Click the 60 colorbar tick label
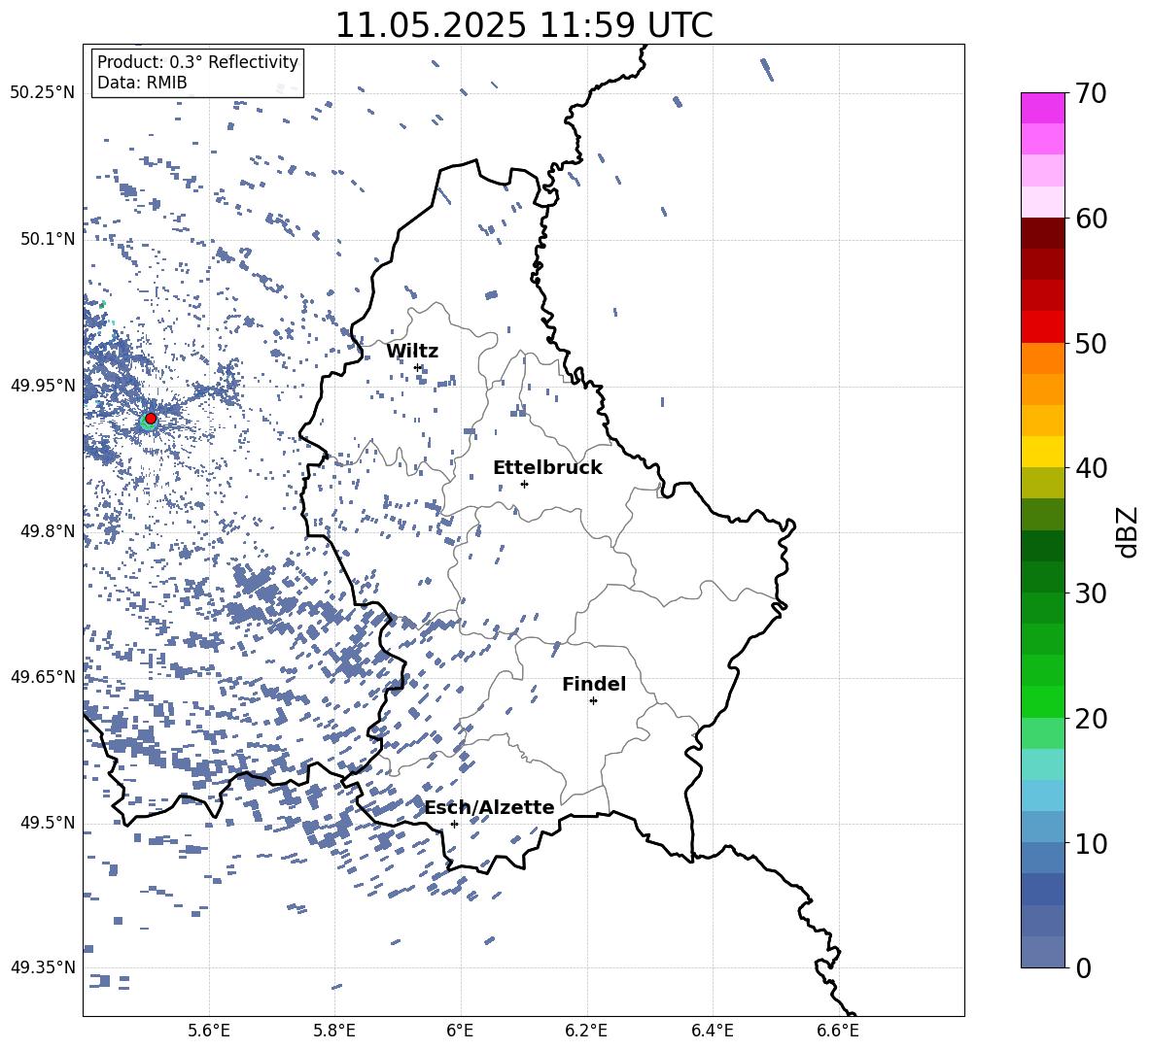The image size is (1151, 1050). 1091,219
